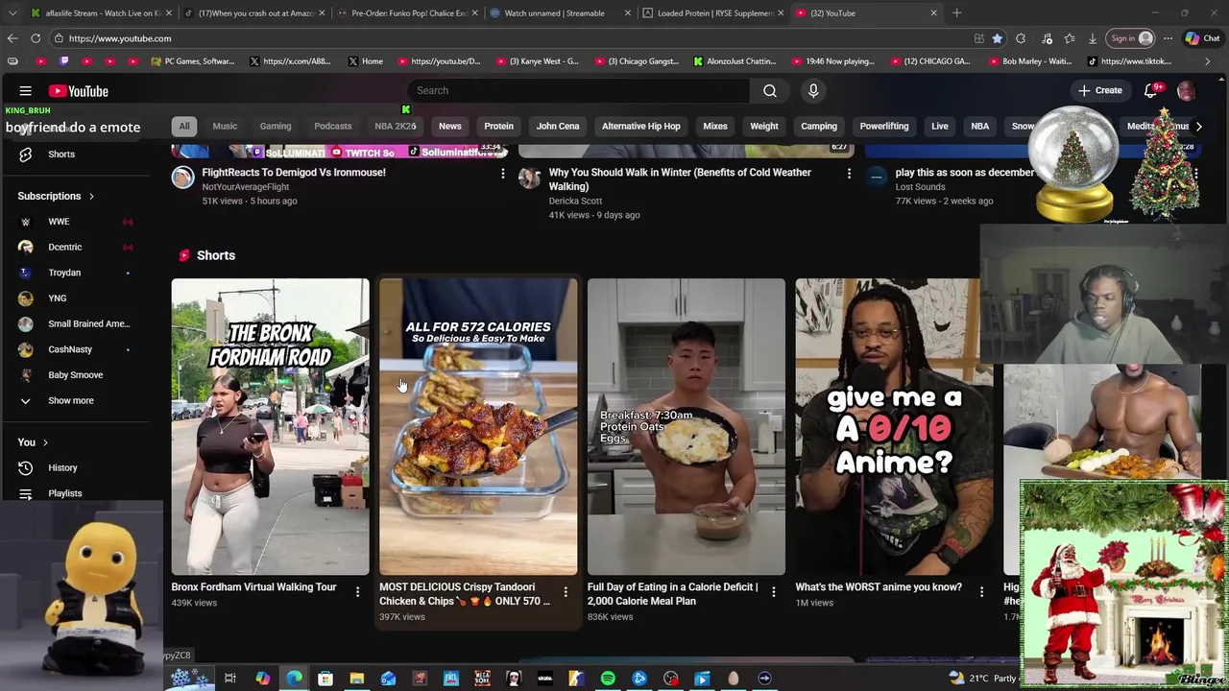Select the Music filter chip
1229x691 pixels.
225,126
